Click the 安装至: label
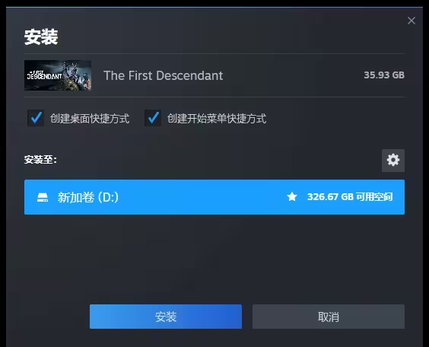The width and height of the screenshot is (429, 347). (x=40, y=160)
